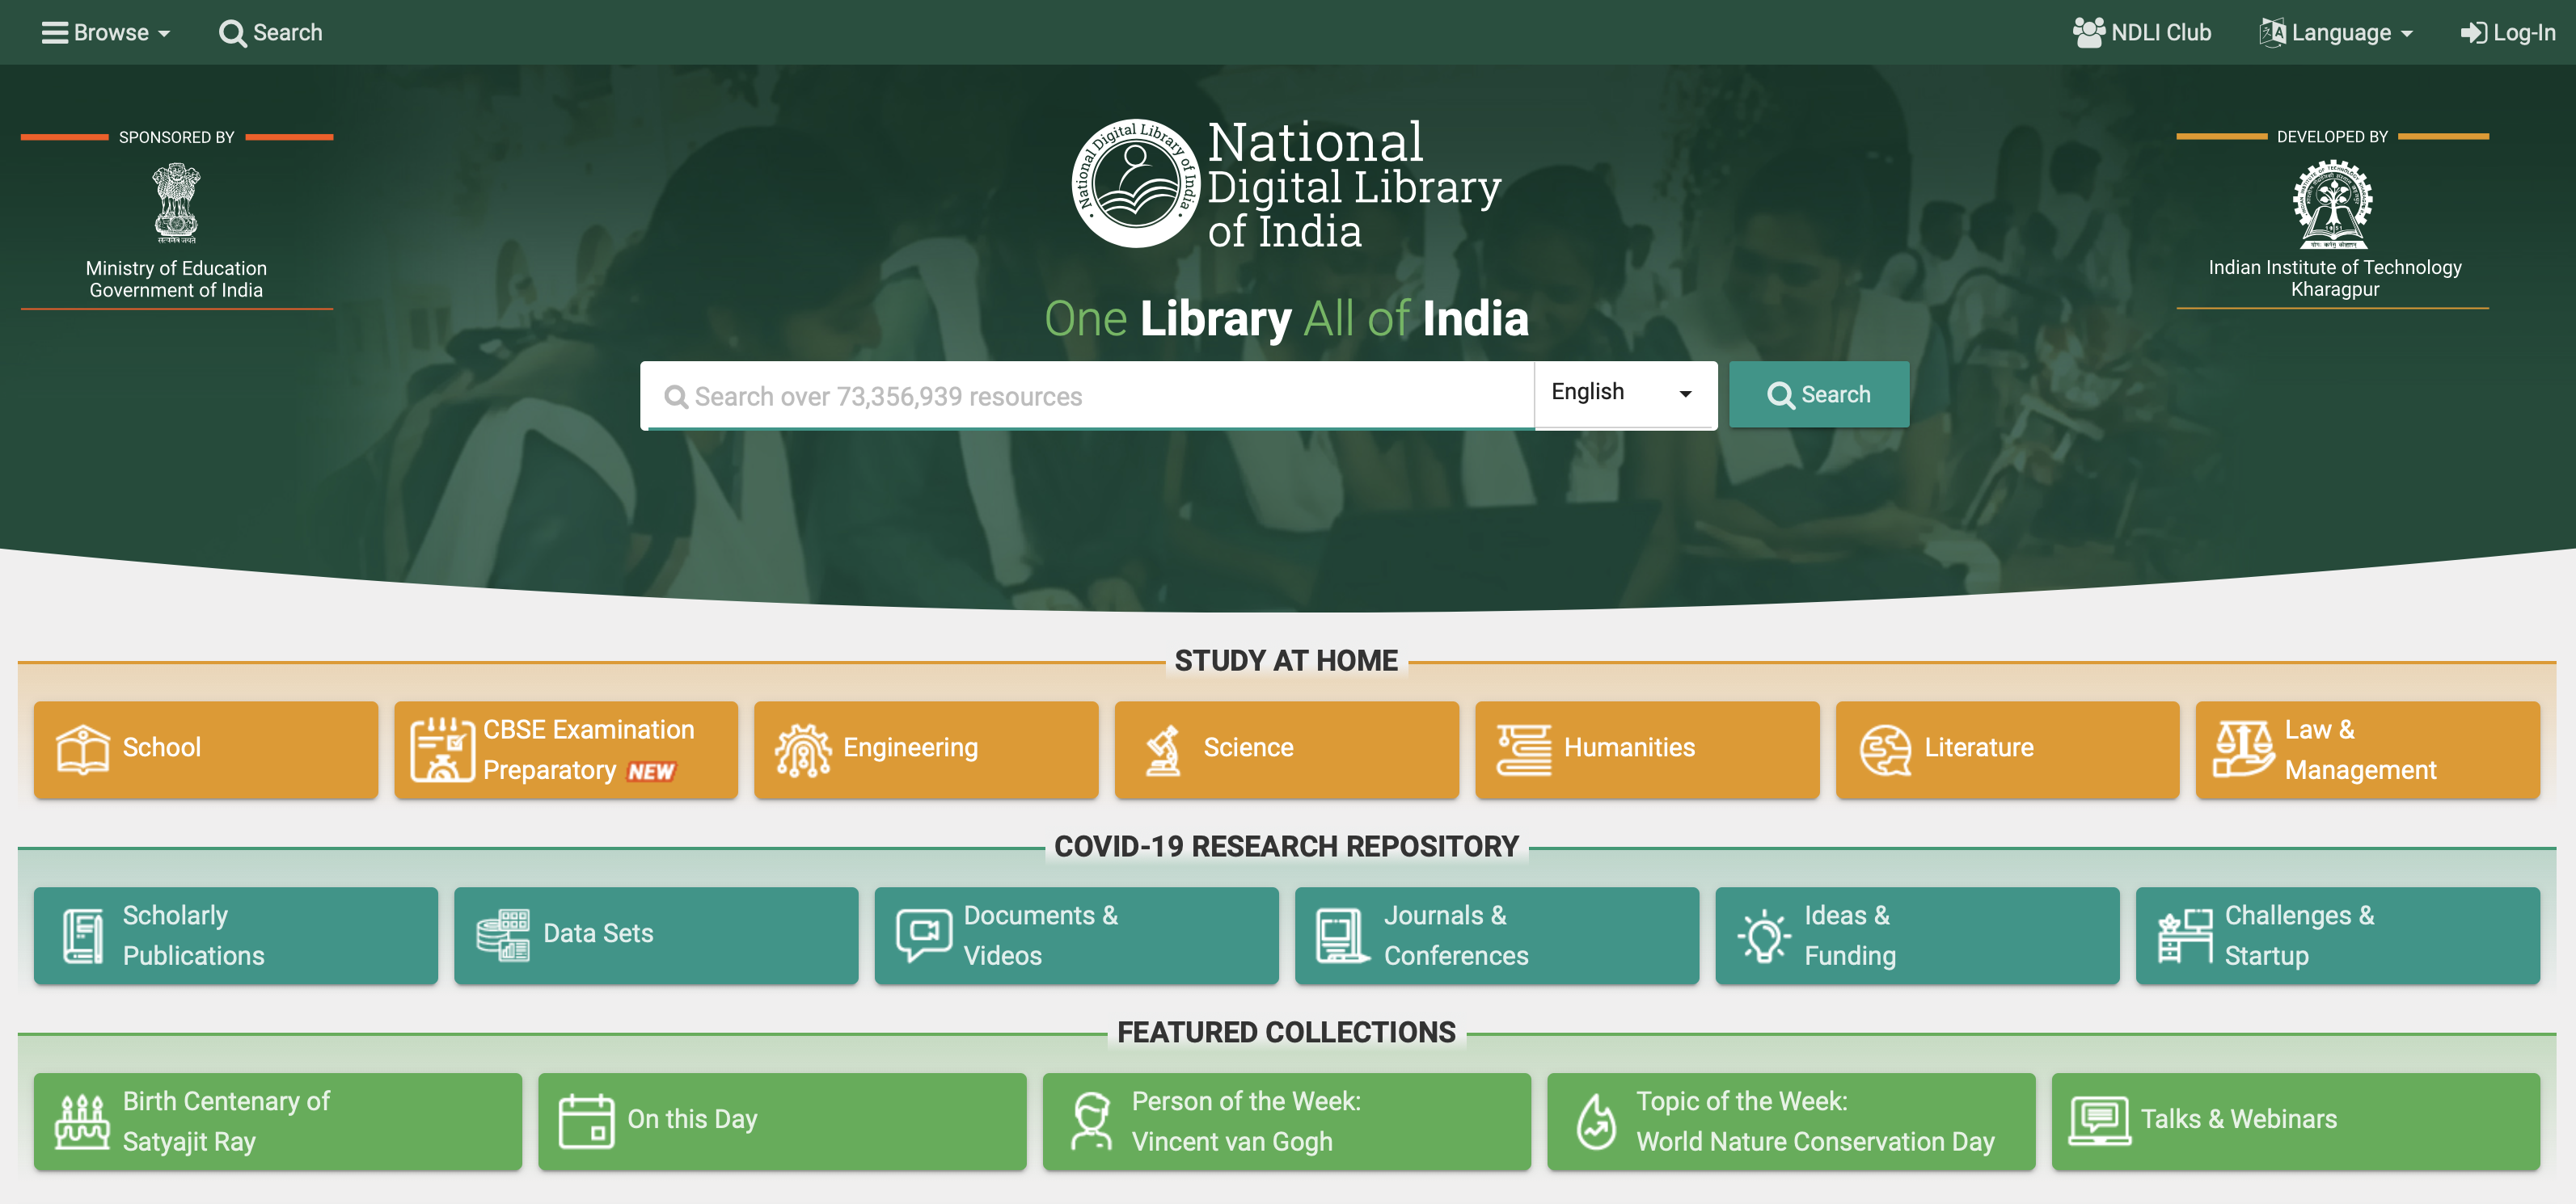
Task: Open Journals & Conferences section
Action: 1497,935
